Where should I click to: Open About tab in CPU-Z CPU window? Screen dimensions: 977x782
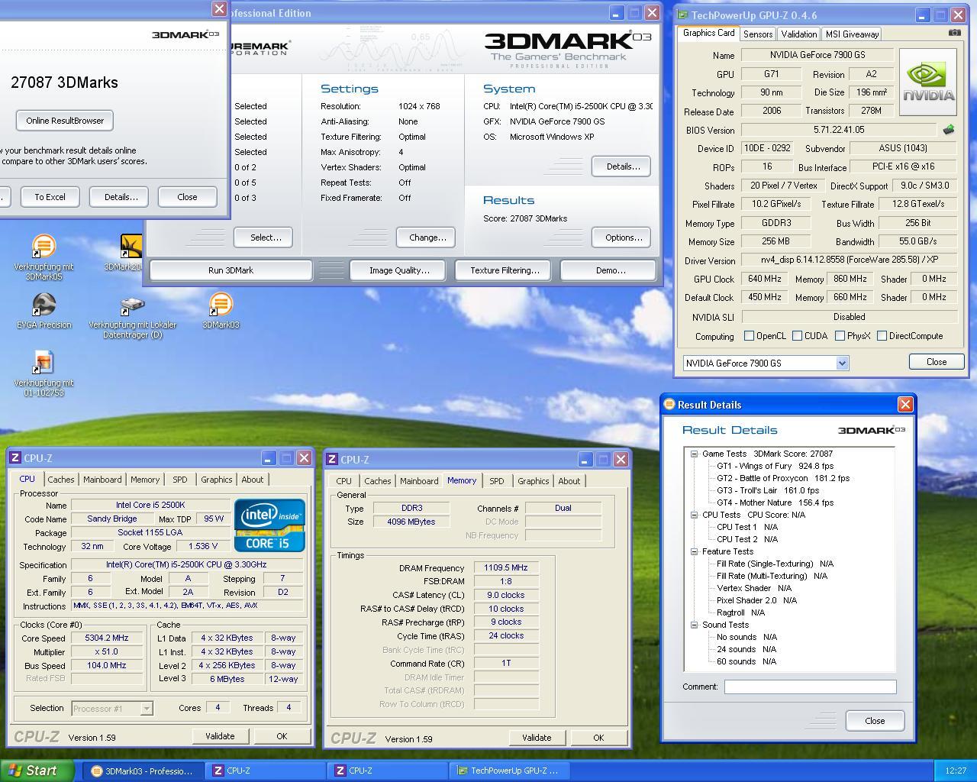(252, 480)
